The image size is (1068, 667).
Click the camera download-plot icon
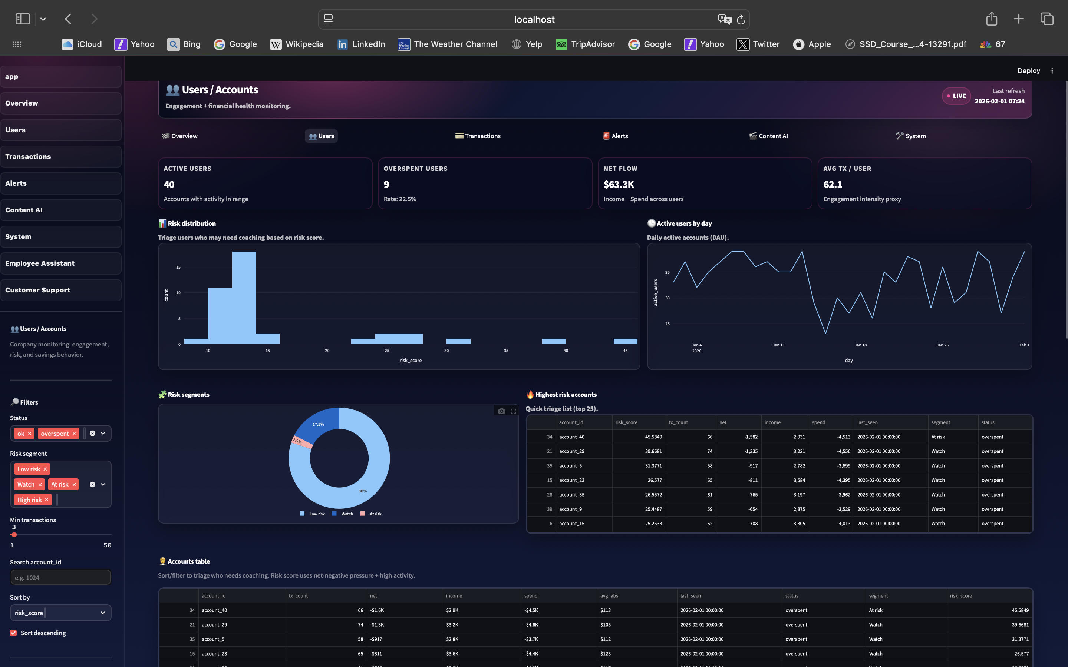[501, 411]
